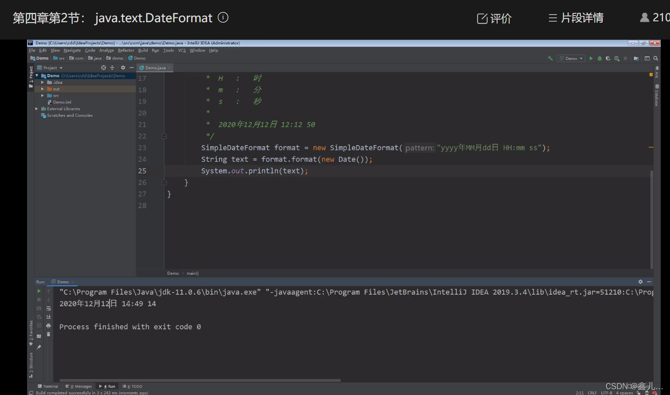Open the Navigate menu

tap(72, 51)
